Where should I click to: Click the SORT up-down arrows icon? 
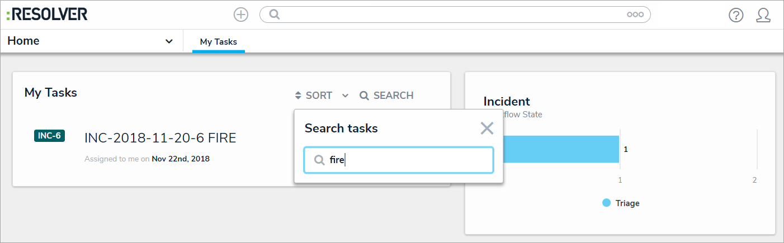[298, 96]
